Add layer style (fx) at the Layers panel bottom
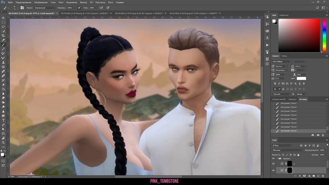 (300, 176)
